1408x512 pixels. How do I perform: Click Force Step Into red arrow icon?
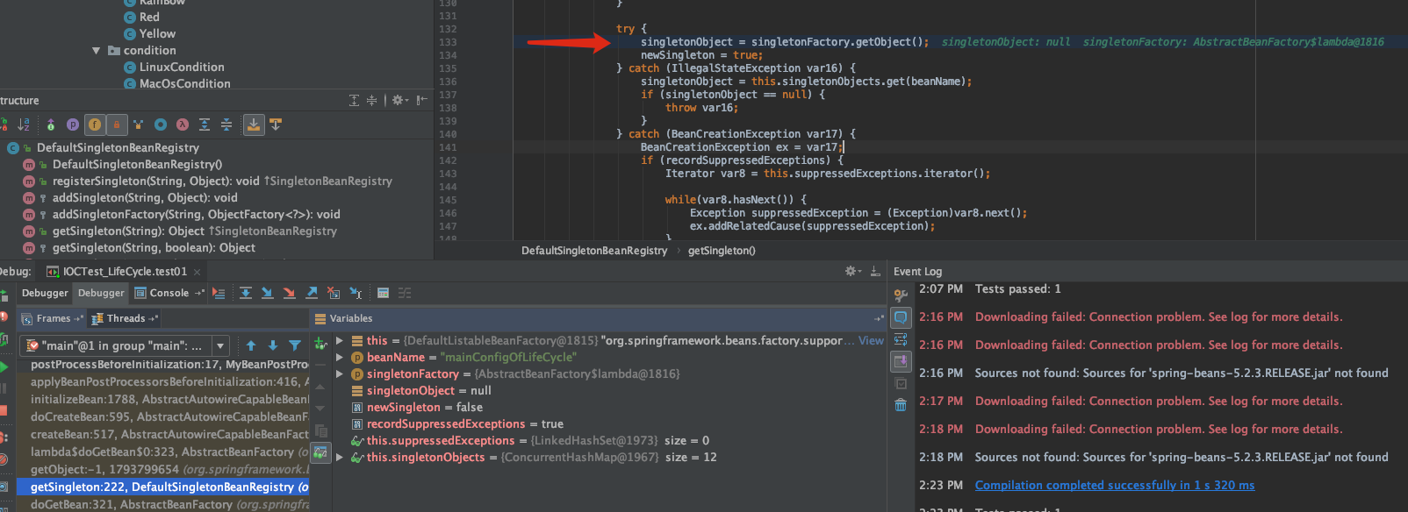point(290,293)
